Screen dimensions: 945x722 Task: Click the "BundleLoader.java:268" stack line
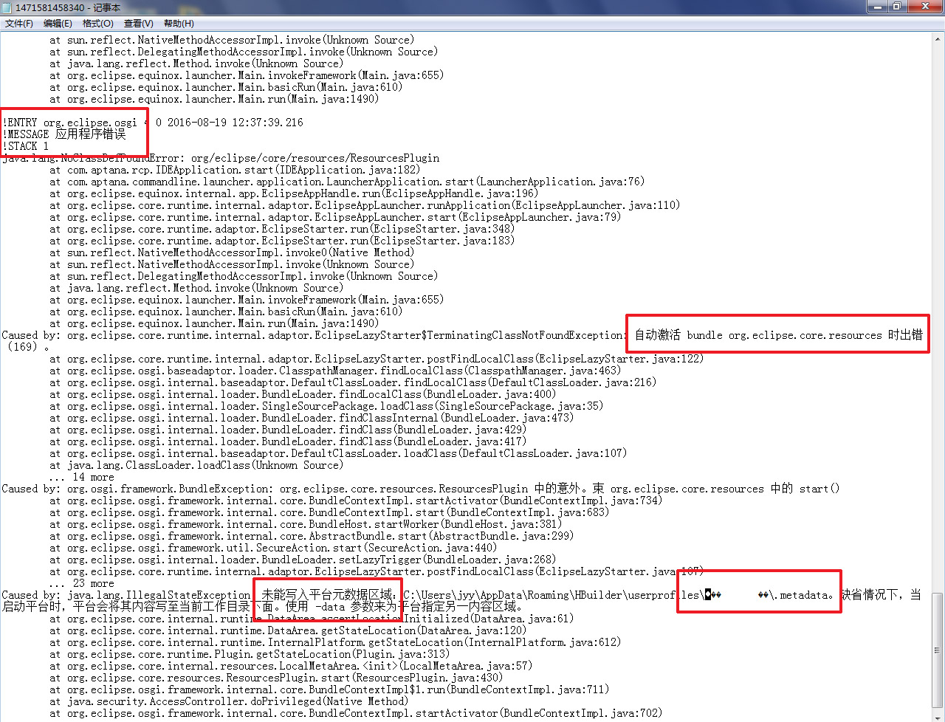tap(303, 560)
